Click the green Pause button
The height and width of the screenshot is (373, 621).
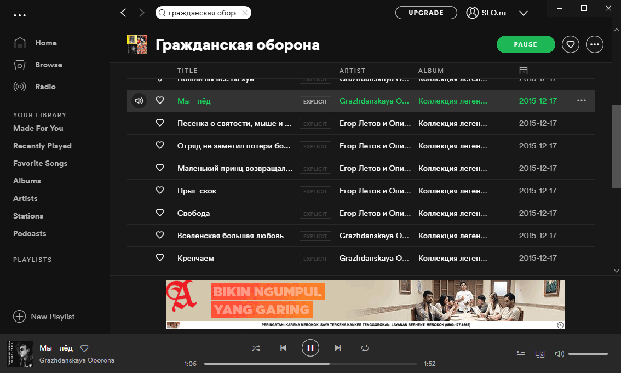[x=526, y=44]
